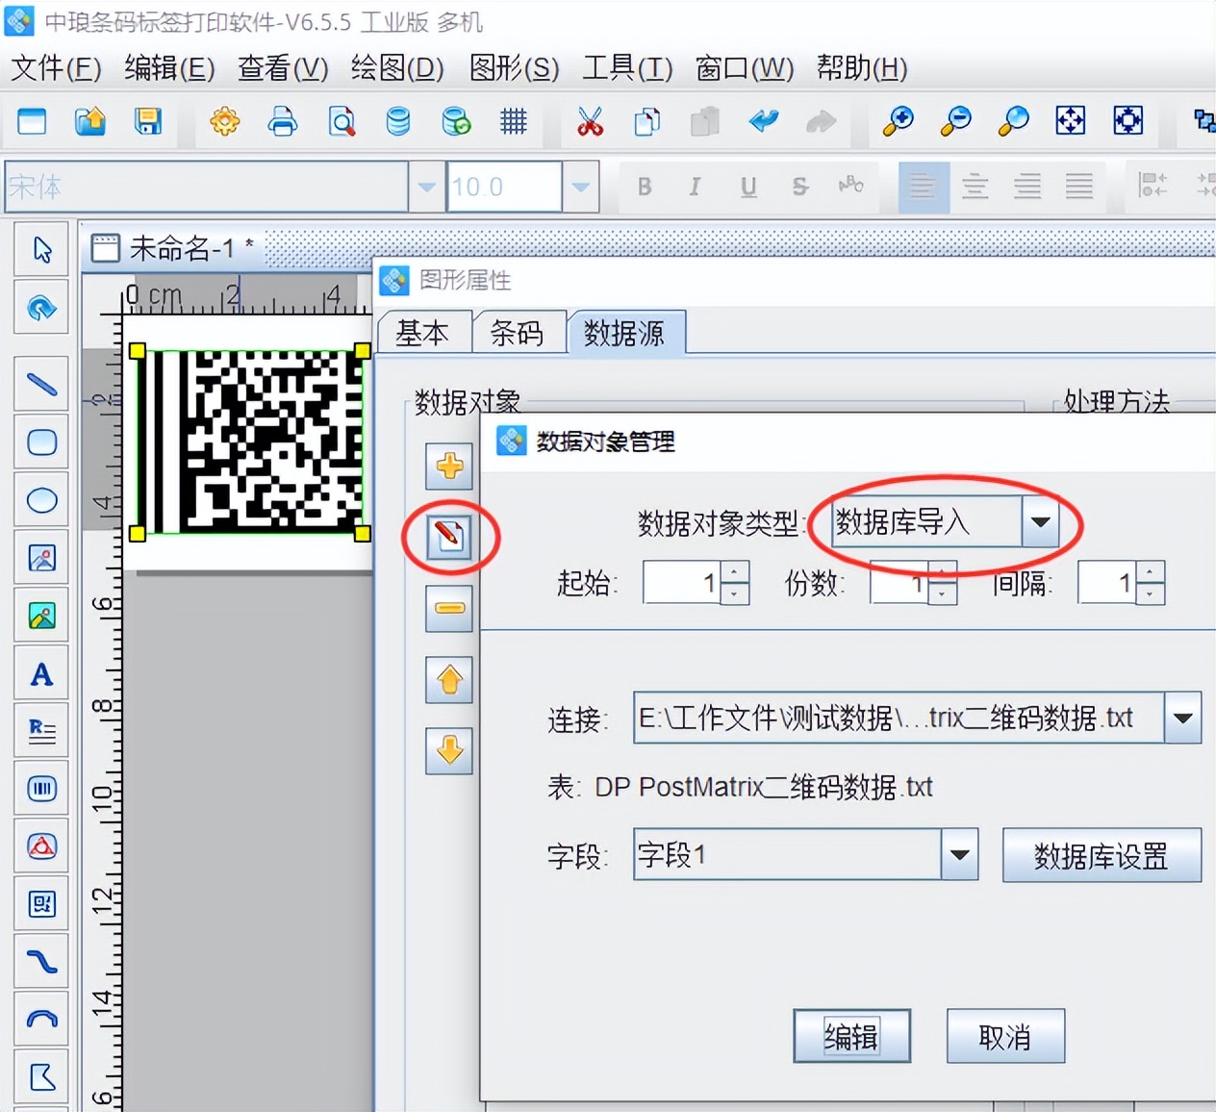
Task: Click the 起始 number input field
Action: pos(682,583)
